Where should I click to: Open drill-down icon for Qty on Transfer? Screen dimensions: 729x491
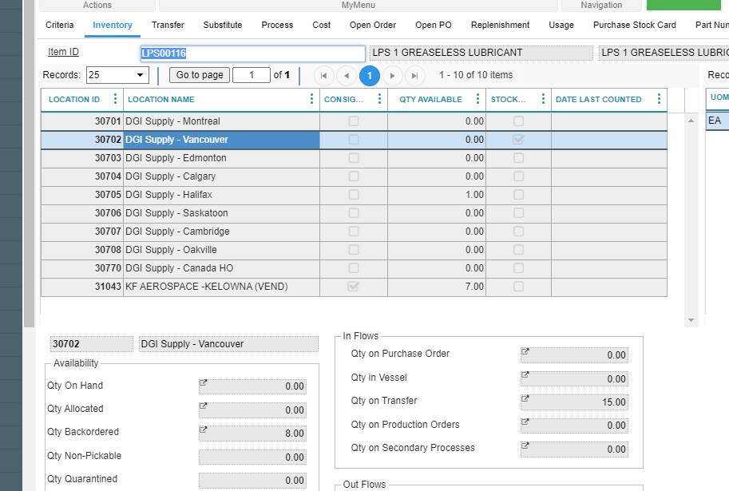tap(525, 399)
